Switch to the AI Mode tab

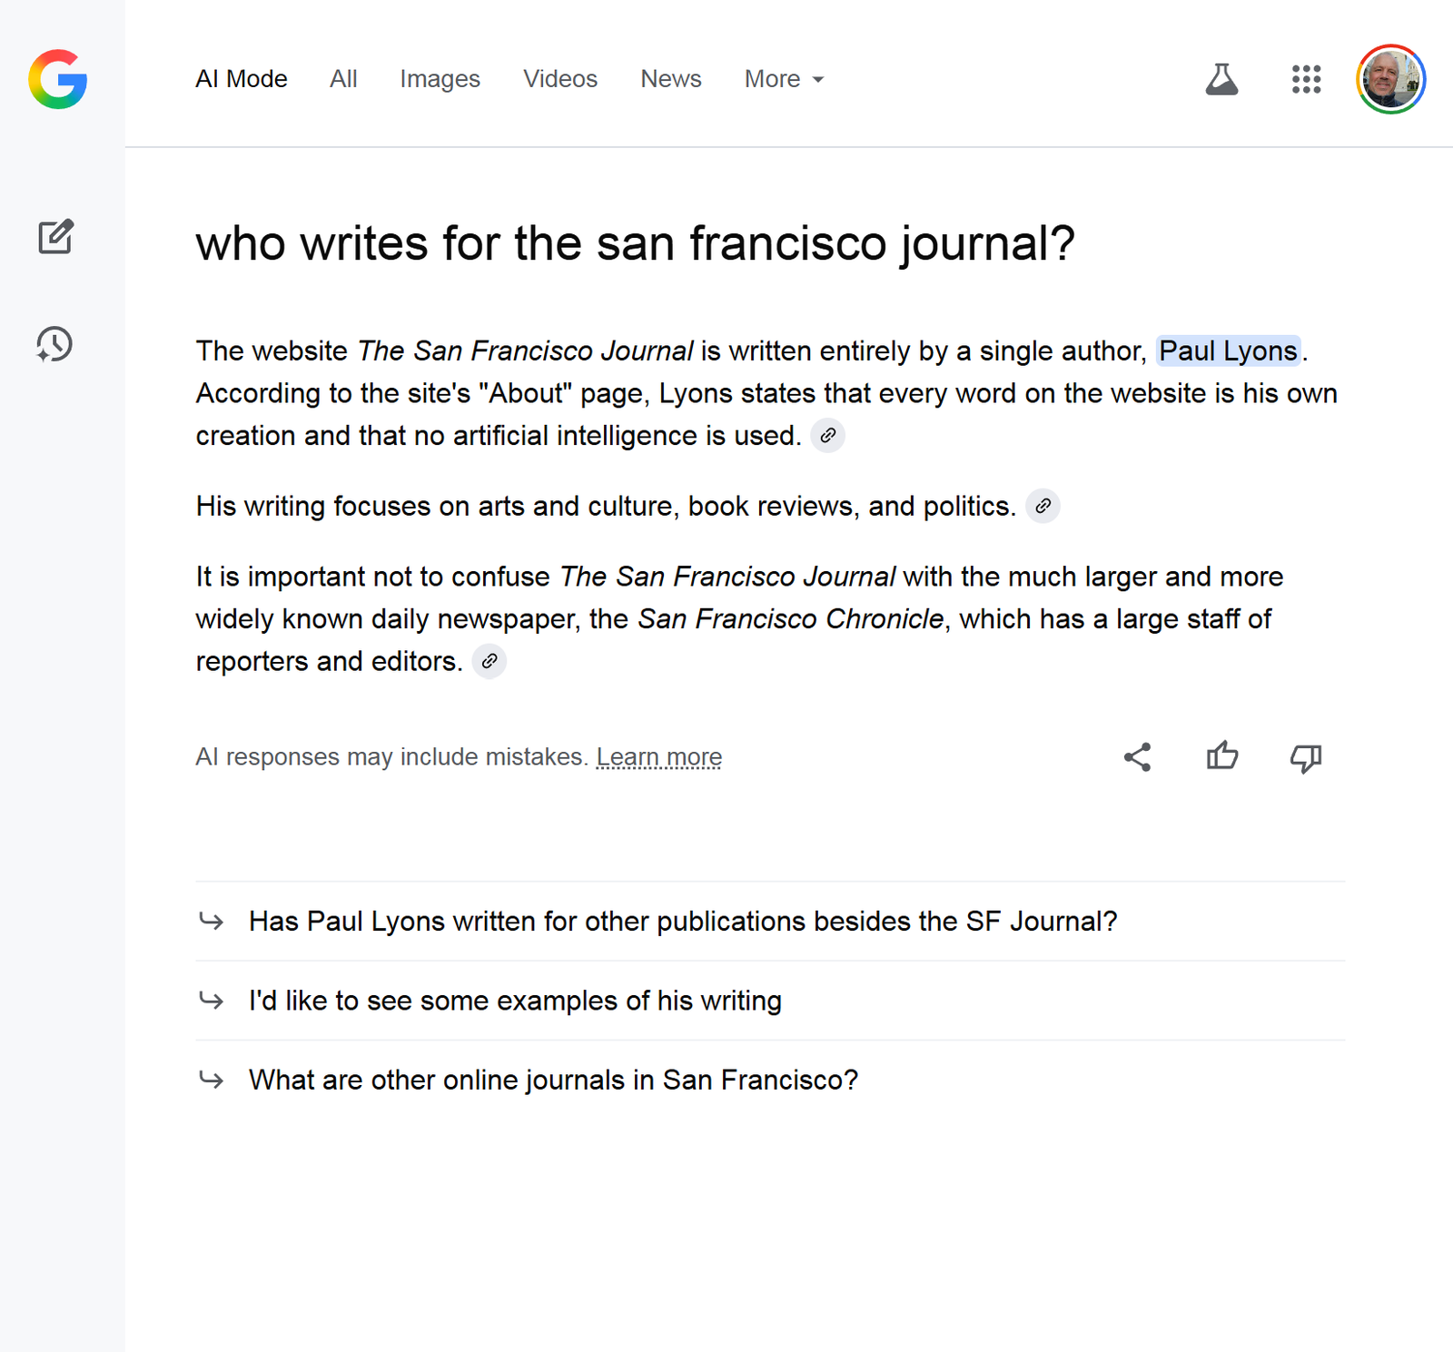[242, 79]
